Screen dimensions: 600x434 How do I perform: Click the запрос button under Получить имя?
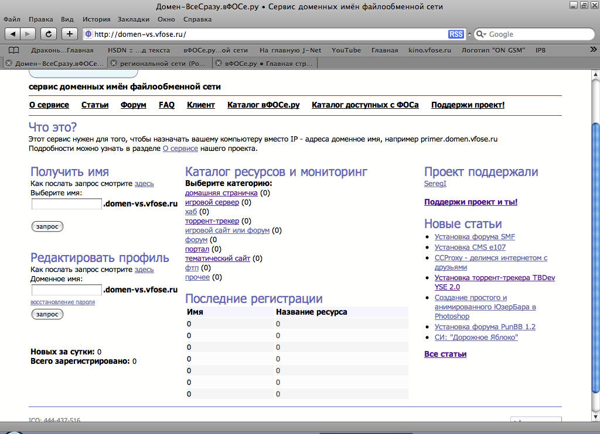click(47, 226)
